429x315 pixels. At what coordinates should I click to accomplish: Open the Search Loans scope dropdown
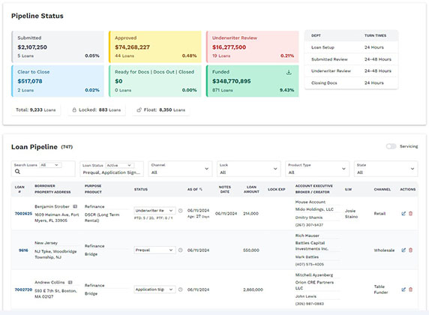click(49, 165)
